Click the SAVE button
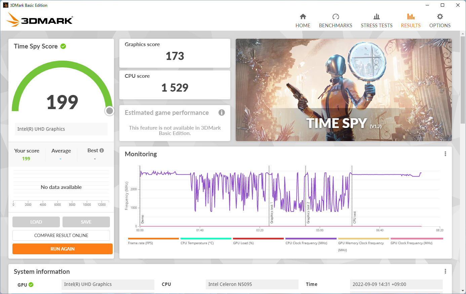 pos(86,222)
